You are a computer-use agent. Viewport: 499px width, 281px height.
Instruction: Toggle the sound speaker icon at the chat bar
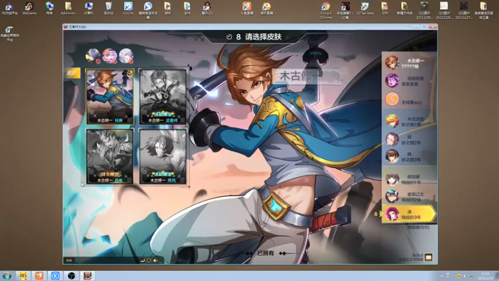point(155,260)
